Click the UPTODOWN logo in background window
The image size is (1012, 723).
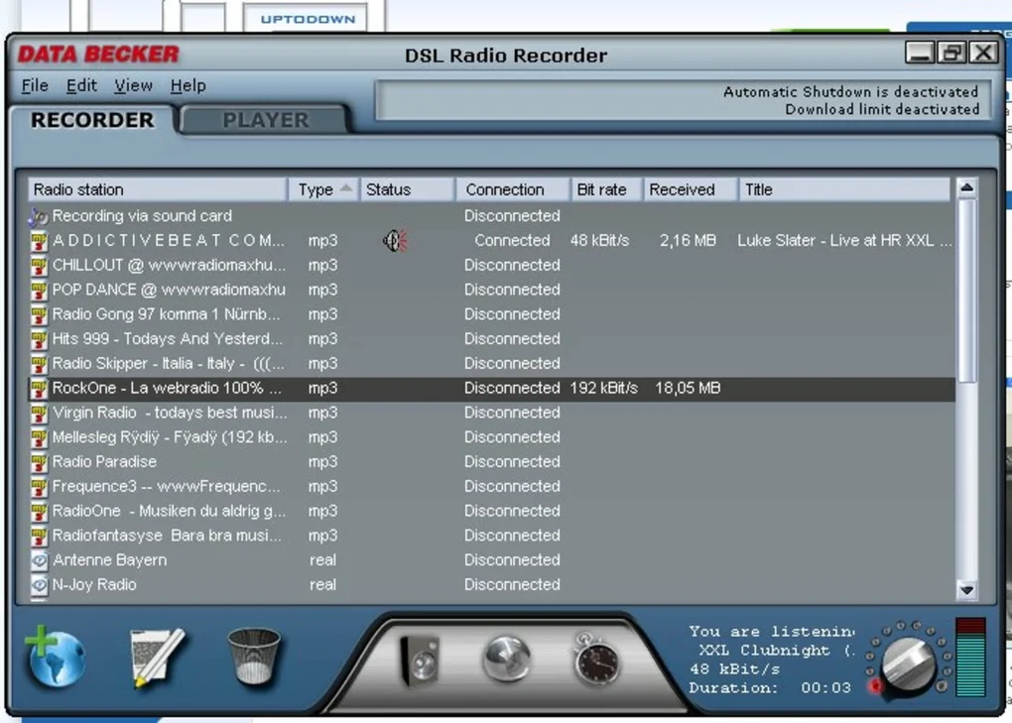[x=308, y=20]
